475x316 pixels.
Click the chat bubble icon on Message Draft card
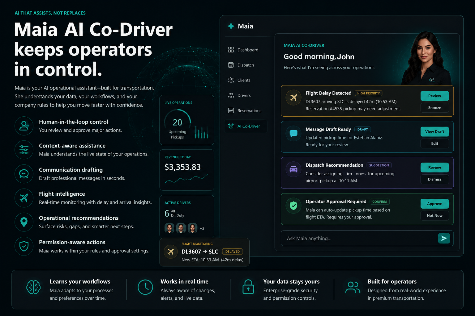293,134
